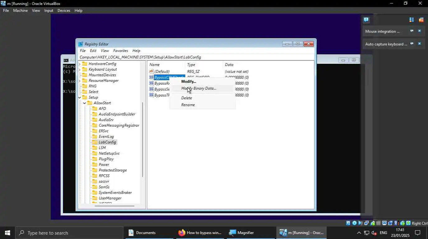The height and width of the screenshot is (239, 428).
Task: Click the VirtualBox hard disk status icon
Action: point(348,223)
